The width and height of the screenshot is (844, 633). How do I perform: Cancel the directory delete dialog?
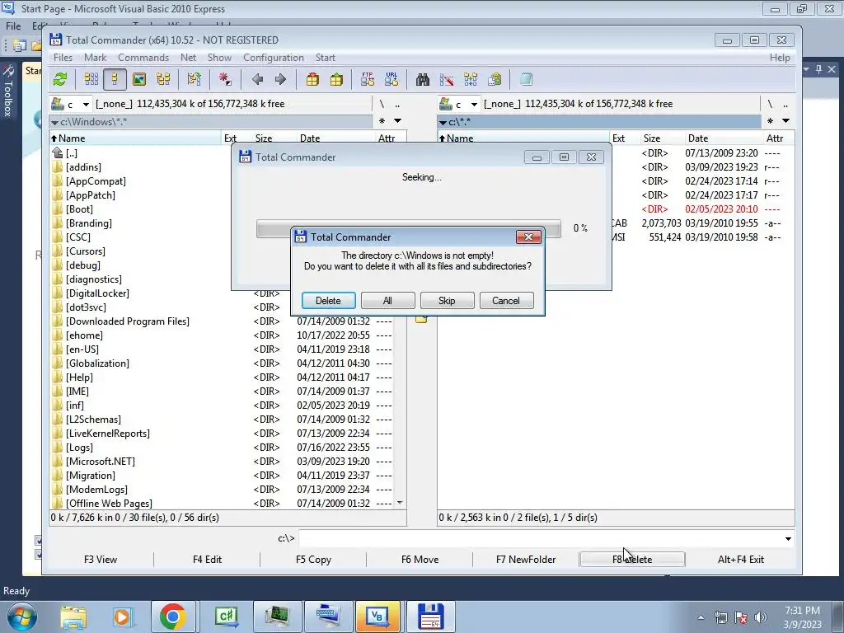click(x=506, y=300)
